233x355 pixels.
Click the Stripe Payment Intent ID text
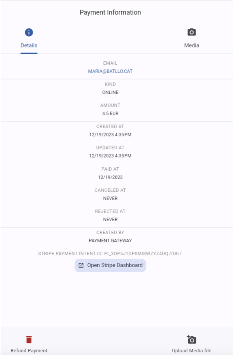[110, 253]
